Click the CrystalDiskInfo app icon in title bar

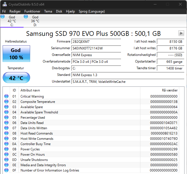(5, 4)
